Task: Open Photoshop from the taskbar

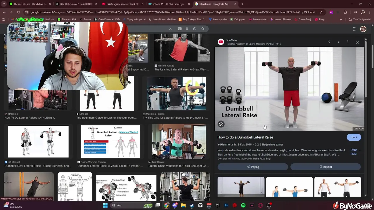Action: [x=226, y=205]
